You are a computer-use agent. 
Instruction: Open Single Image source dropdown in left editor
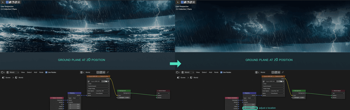coord(98,89)
